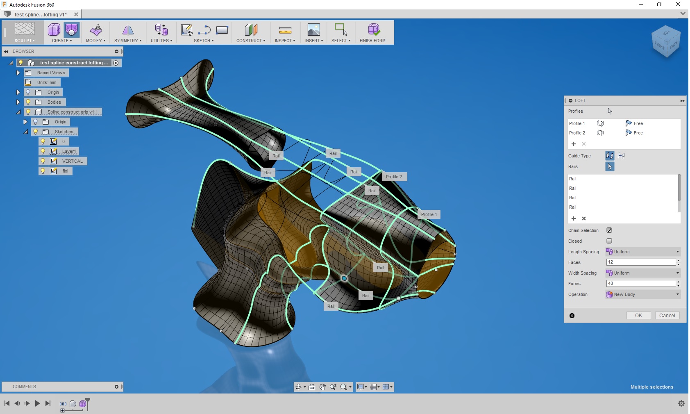Open timeline settings gear icon

(x=681, y=403)
